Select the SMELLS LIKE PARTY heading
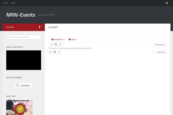Screen dimensions: 173x115 point(15,47)
